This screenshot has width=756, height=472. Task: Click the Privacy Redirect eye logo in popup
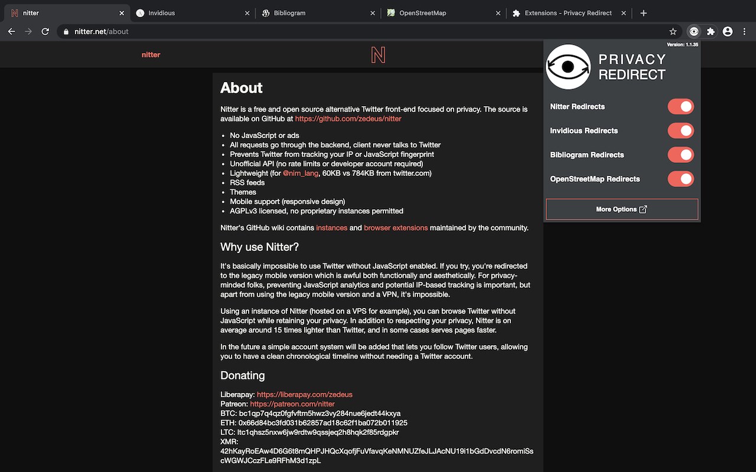[568, 67]
